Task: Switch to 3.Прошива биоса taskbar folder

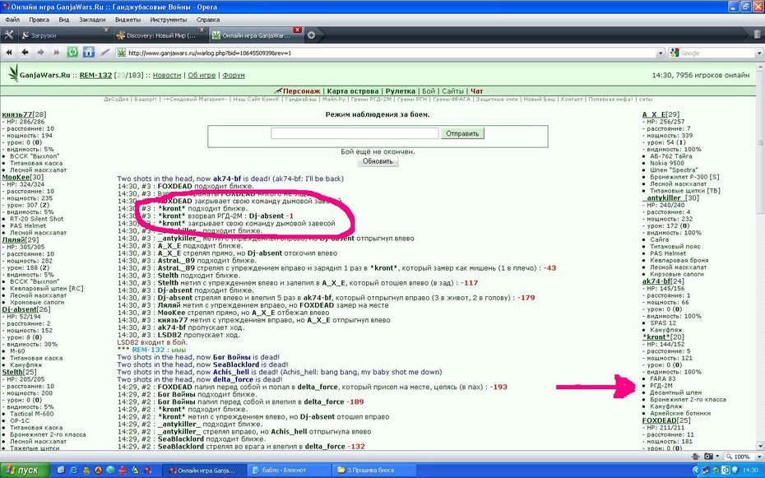Action: click(x=375, y=471)
